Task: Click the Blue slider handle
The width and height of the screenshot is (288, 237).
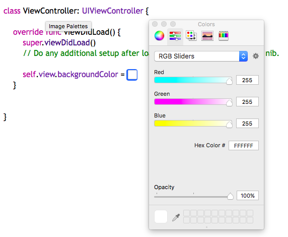Action: coord(229,124)
